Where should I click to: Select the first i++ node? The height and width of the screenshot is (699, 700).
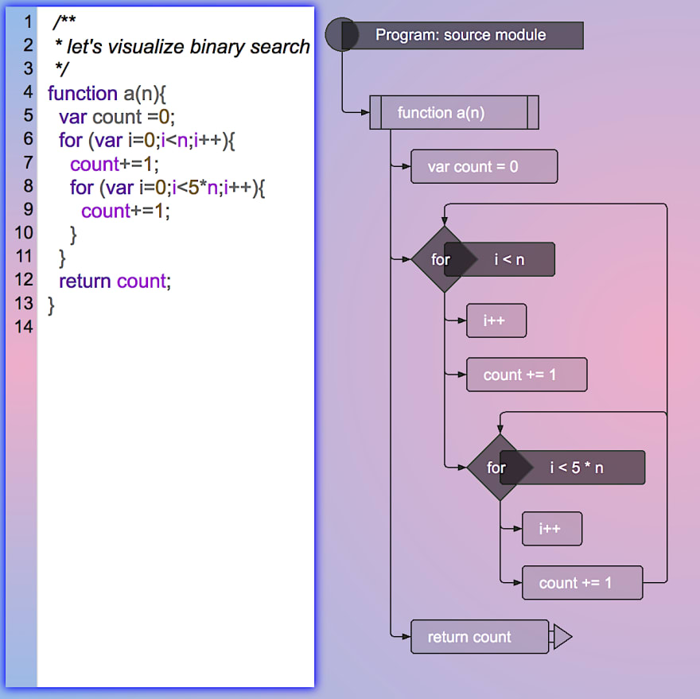coord(496,320)
